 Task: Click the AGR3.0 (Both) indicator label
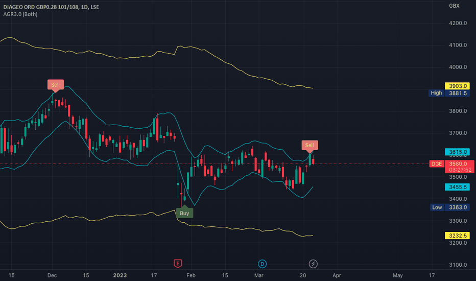[20, 14]
